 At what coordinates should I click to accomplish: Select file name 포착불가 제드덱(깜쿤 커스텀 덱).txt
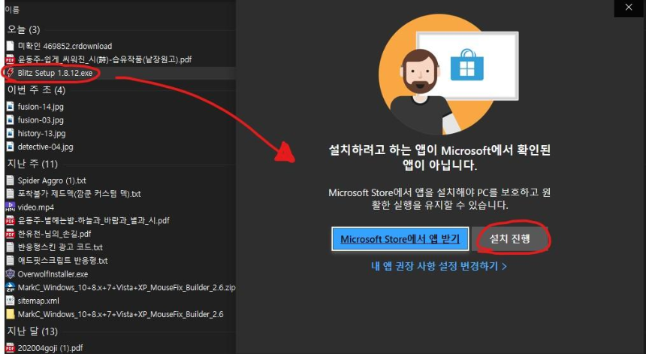pyautogui.click(x=79, y=194)
